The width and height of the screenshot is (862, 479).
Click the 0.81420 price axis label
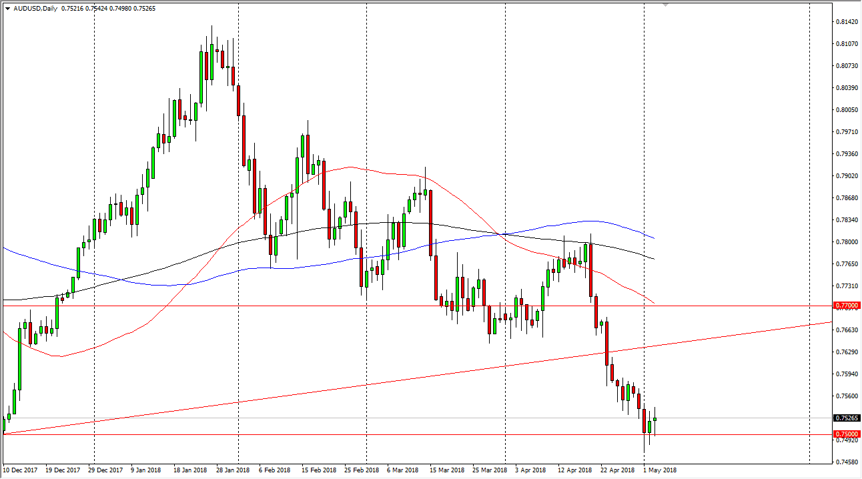(846, 22)
